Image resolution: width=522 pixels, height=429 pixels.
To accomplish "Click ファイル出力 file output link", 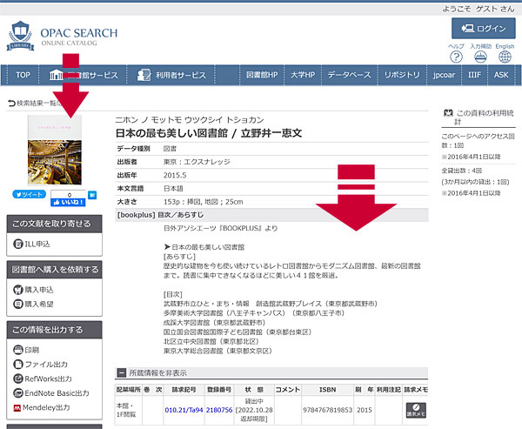I will click(x=46, y=364).
